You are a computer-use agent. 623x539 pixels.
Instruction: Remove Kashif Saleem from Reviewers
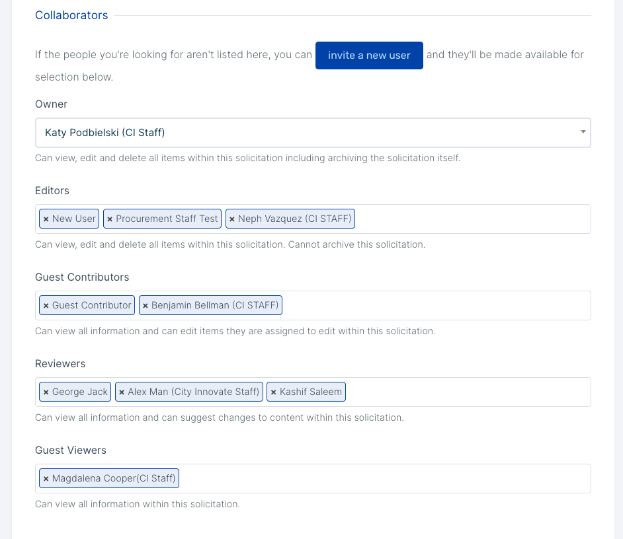coord(273,392)
